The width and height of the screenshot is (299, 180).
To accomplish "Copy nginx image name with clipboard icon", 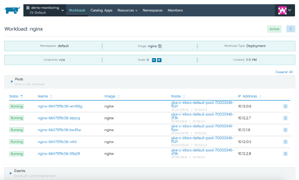I will [160, 46].
